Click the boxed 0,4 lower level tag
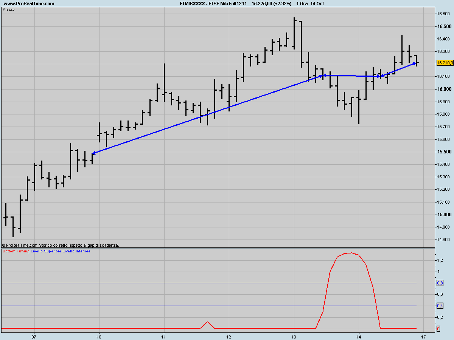 (440, 306)
